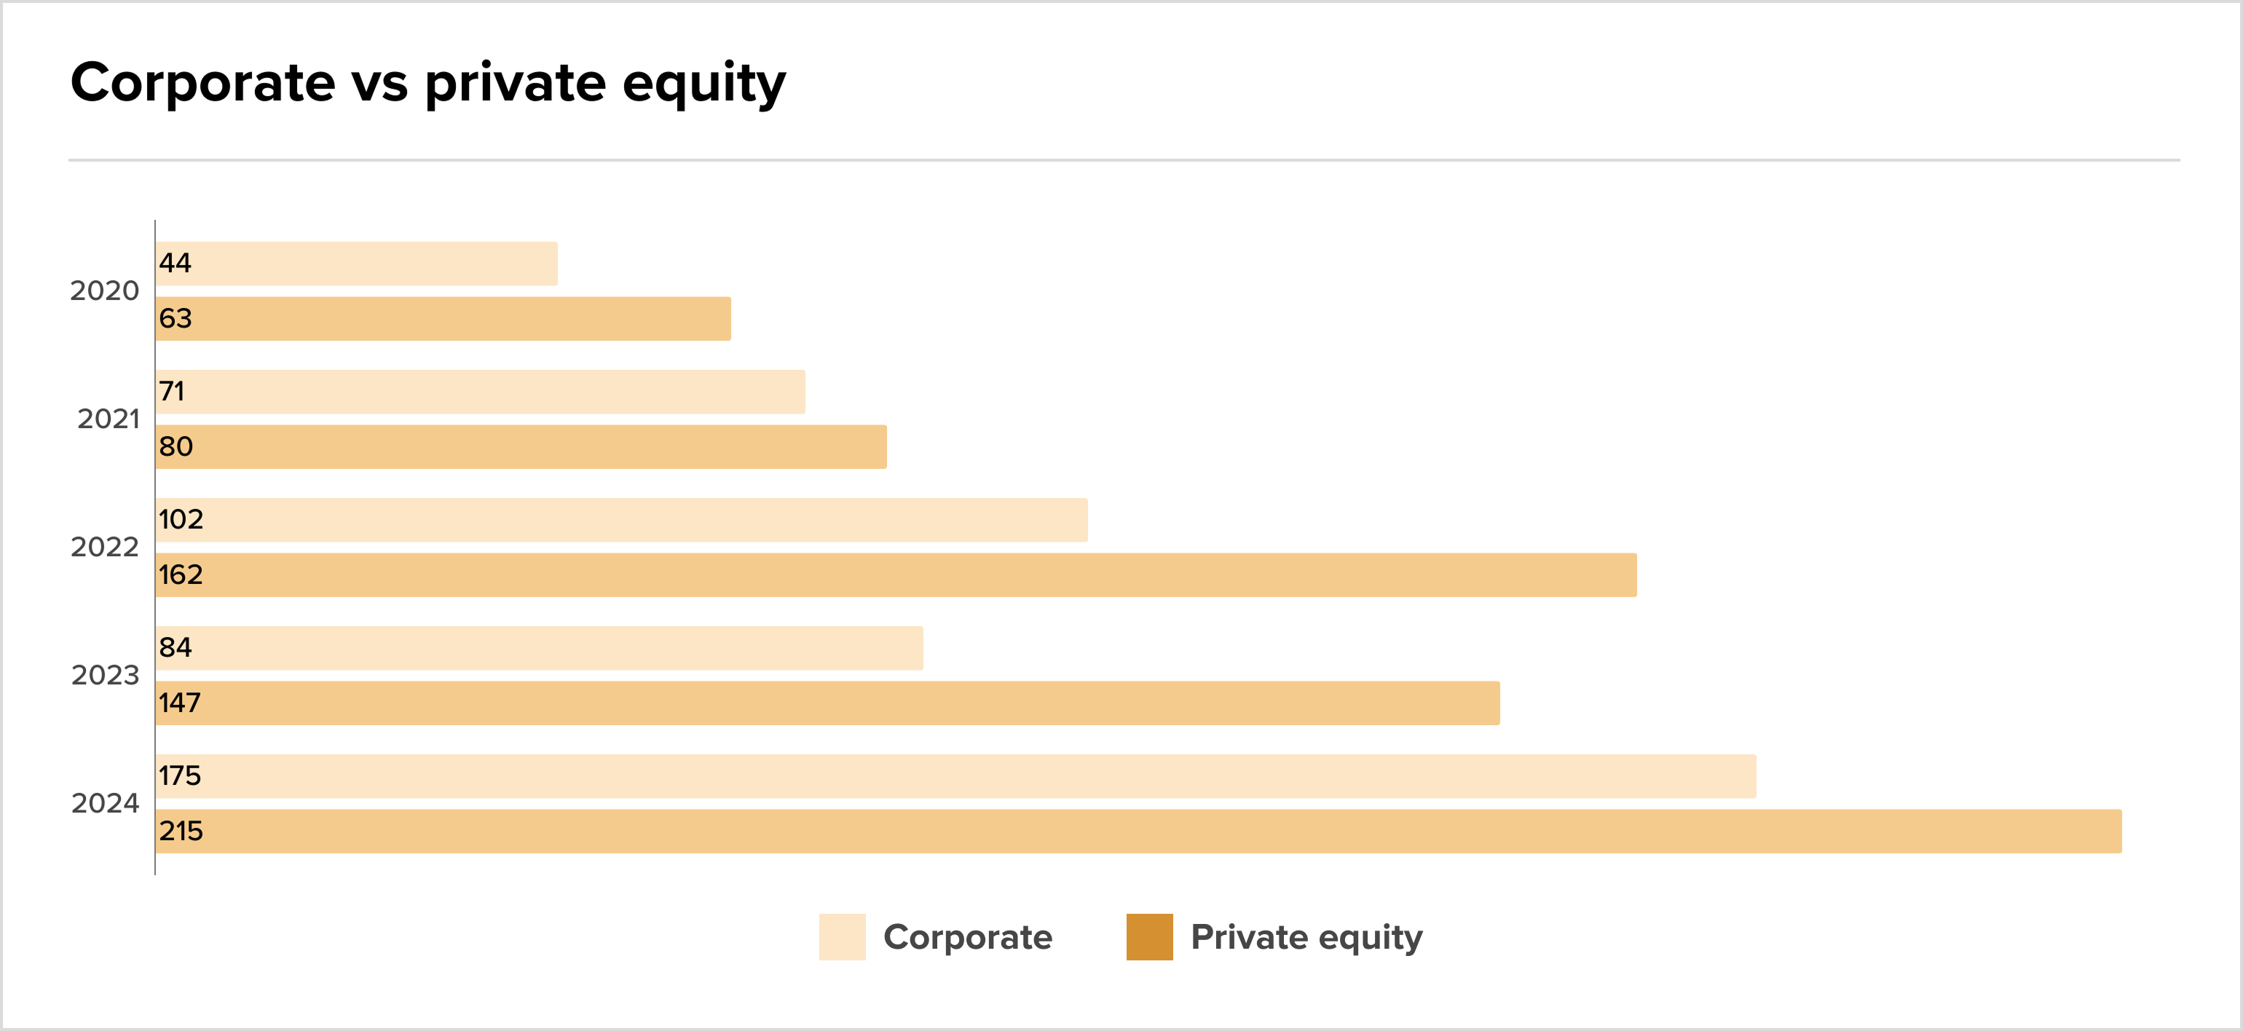Screen dimensions: 2243x1031
Task: Toggle the Private equity legend label
Action: (1306, 939)
